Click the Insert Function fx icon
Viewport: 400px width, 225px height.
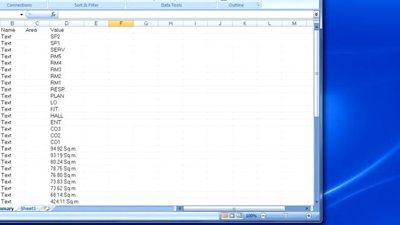pos(53,14)
